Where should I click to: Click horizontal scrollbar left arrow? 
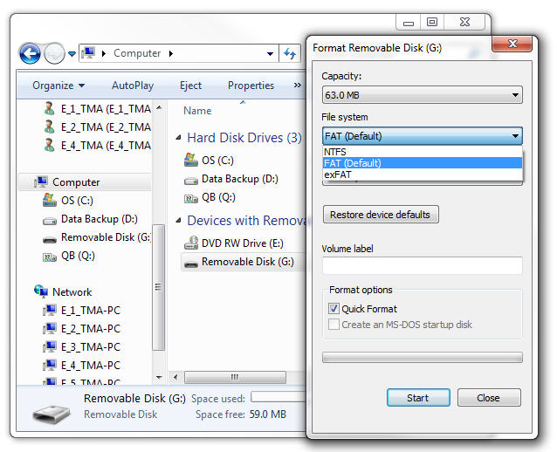[x=175, y=377]
